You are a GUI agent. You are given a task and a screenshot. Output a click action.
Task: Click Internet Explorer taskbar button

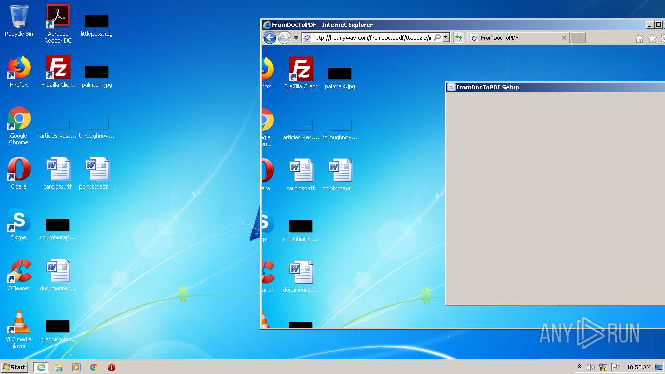click(x=41, y=367)
